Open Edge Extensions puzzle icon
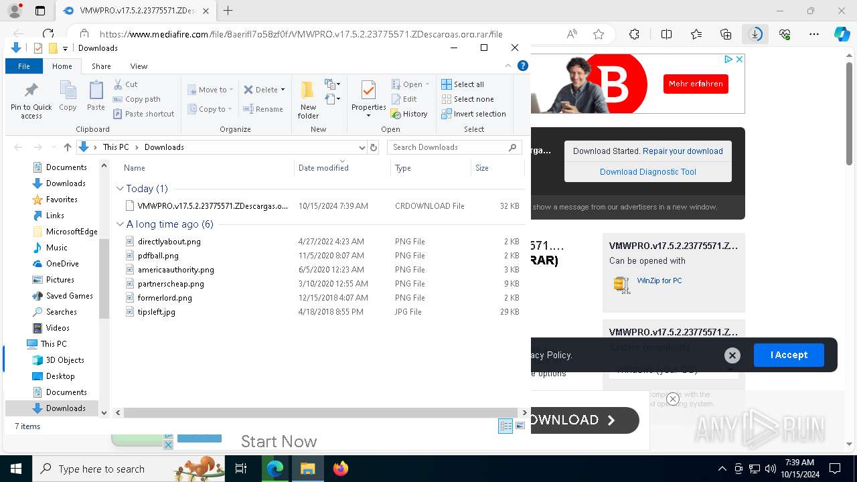Screen dimensions: 857x482 tap(634, 34)
